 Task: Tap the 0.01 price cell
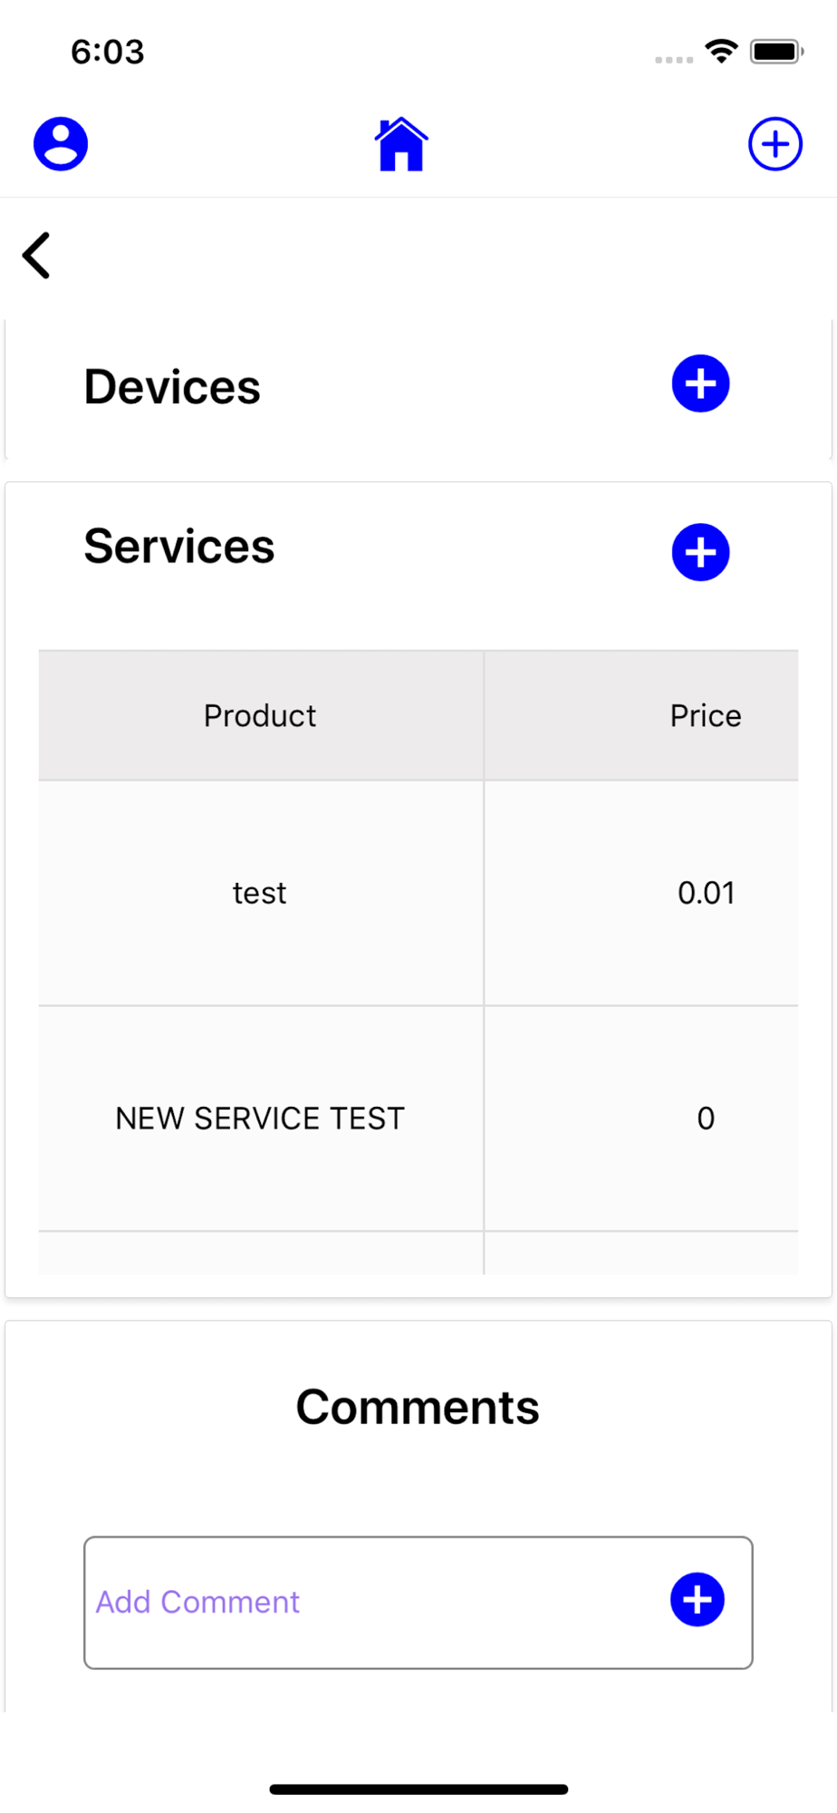click(706, 893)
